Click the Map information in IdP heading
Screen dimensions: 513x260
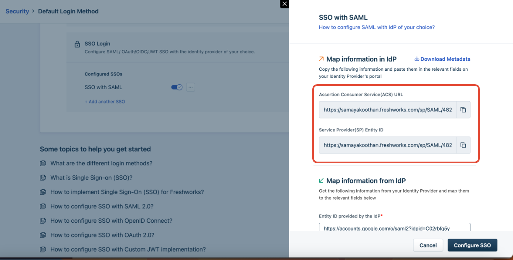pyautogui.click(x=361, y=59)
